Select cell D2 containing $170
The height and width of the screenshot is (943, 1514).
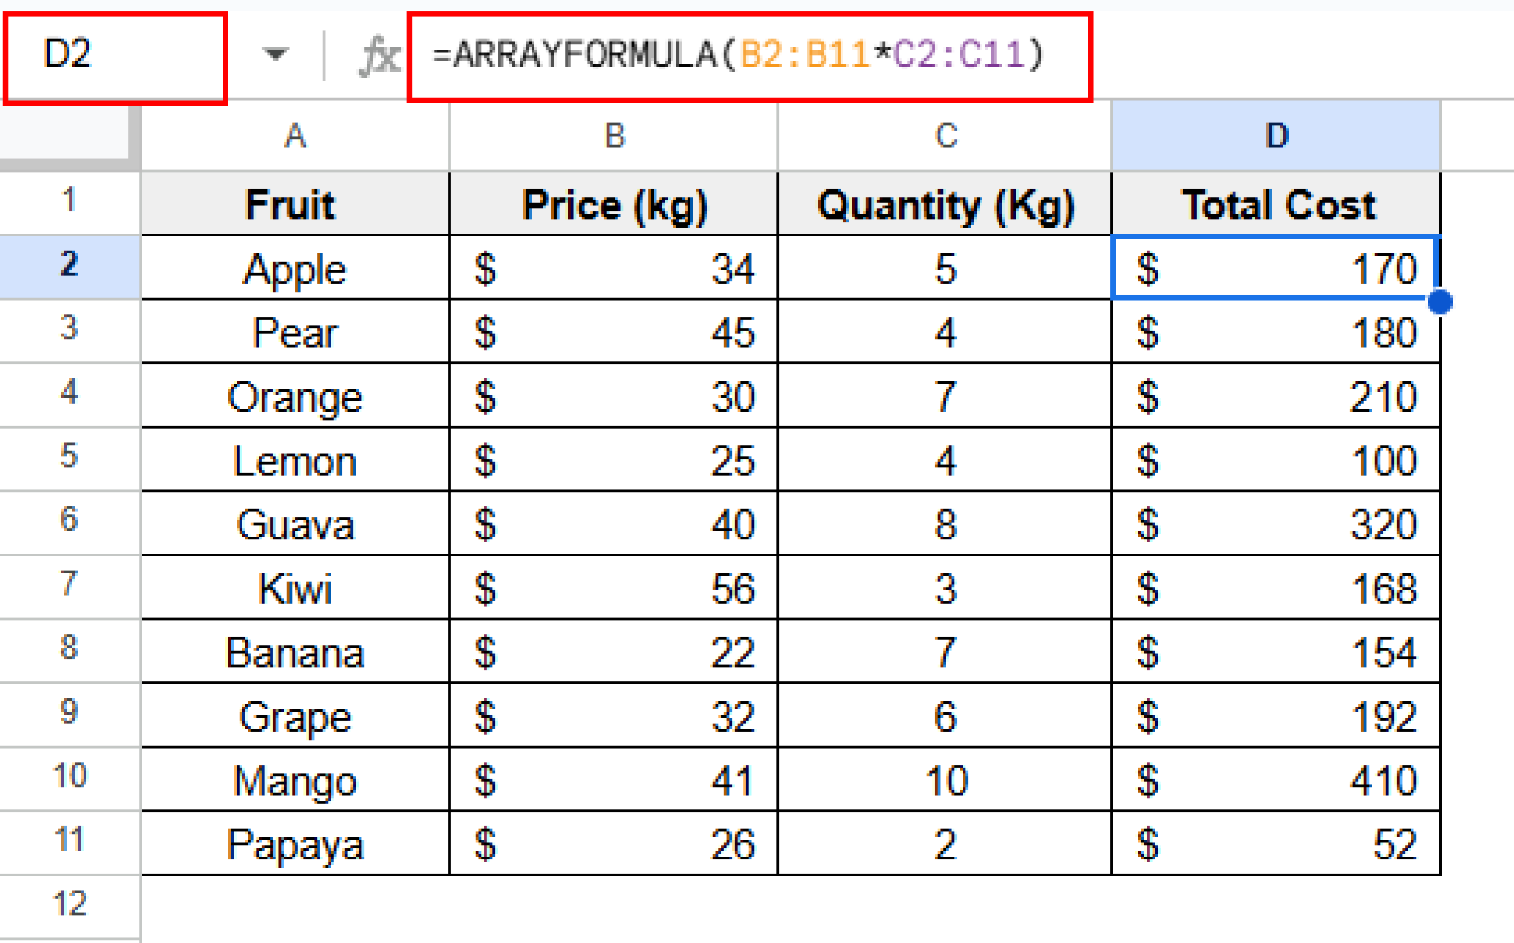tap(1275, 268)
